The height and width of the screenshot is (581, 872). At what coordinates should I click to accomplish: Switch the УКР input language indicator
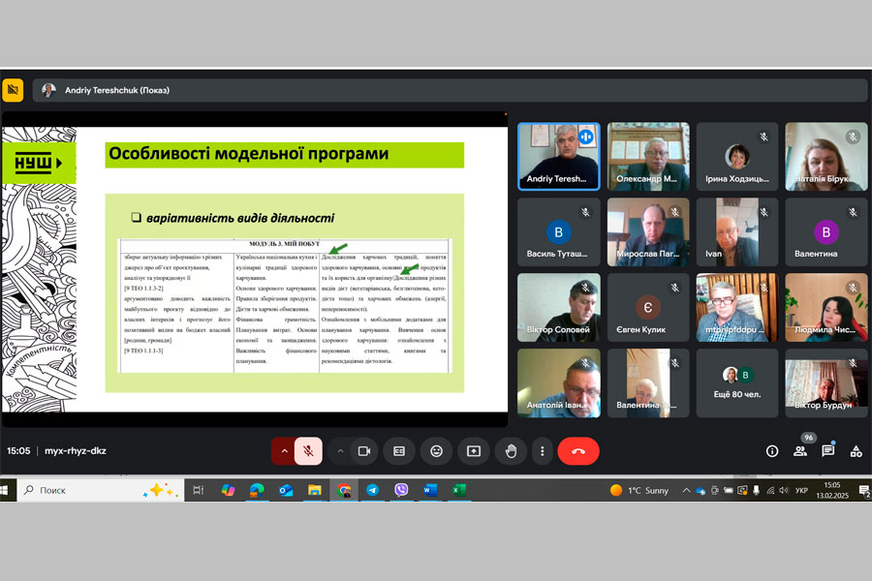point(801,490)
